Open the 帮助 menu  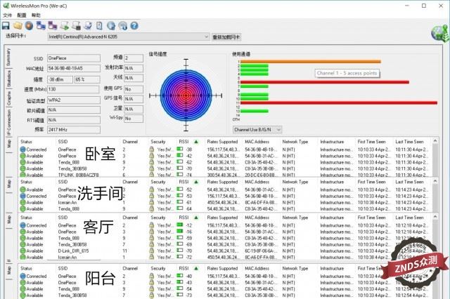pos(36,15)
